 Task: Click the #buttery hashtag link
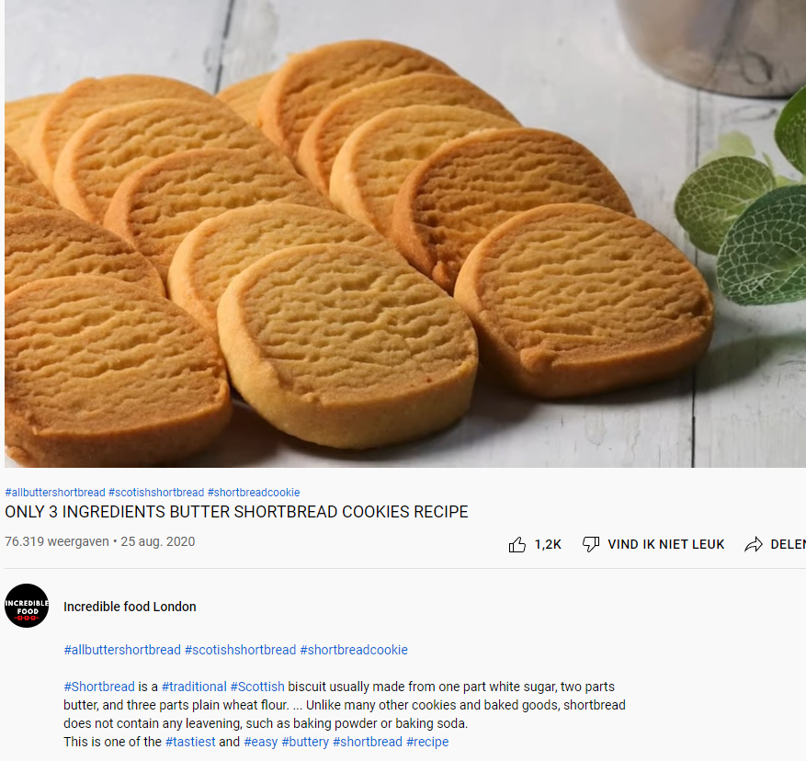pos(305,742)
